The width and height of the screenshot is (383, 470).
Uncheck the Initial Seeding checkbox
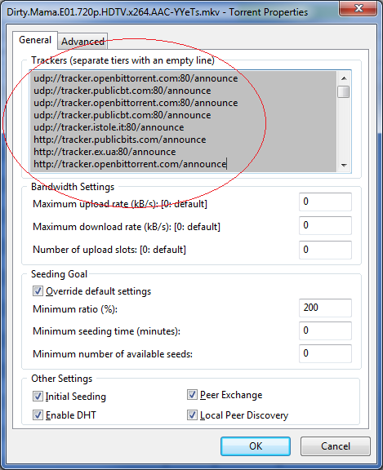click(38, 397)
